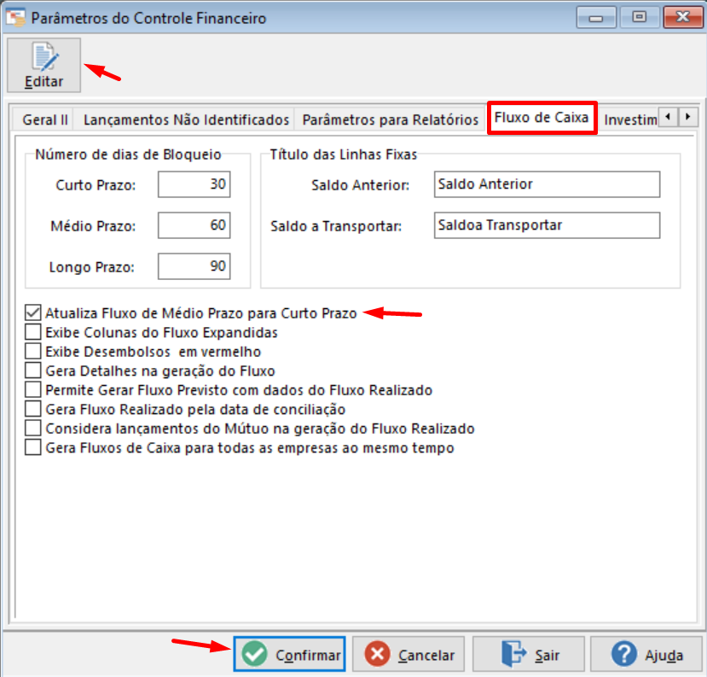Exit using the Sair button
This screenshot has width=707, height=677.
tap(529, 654)
